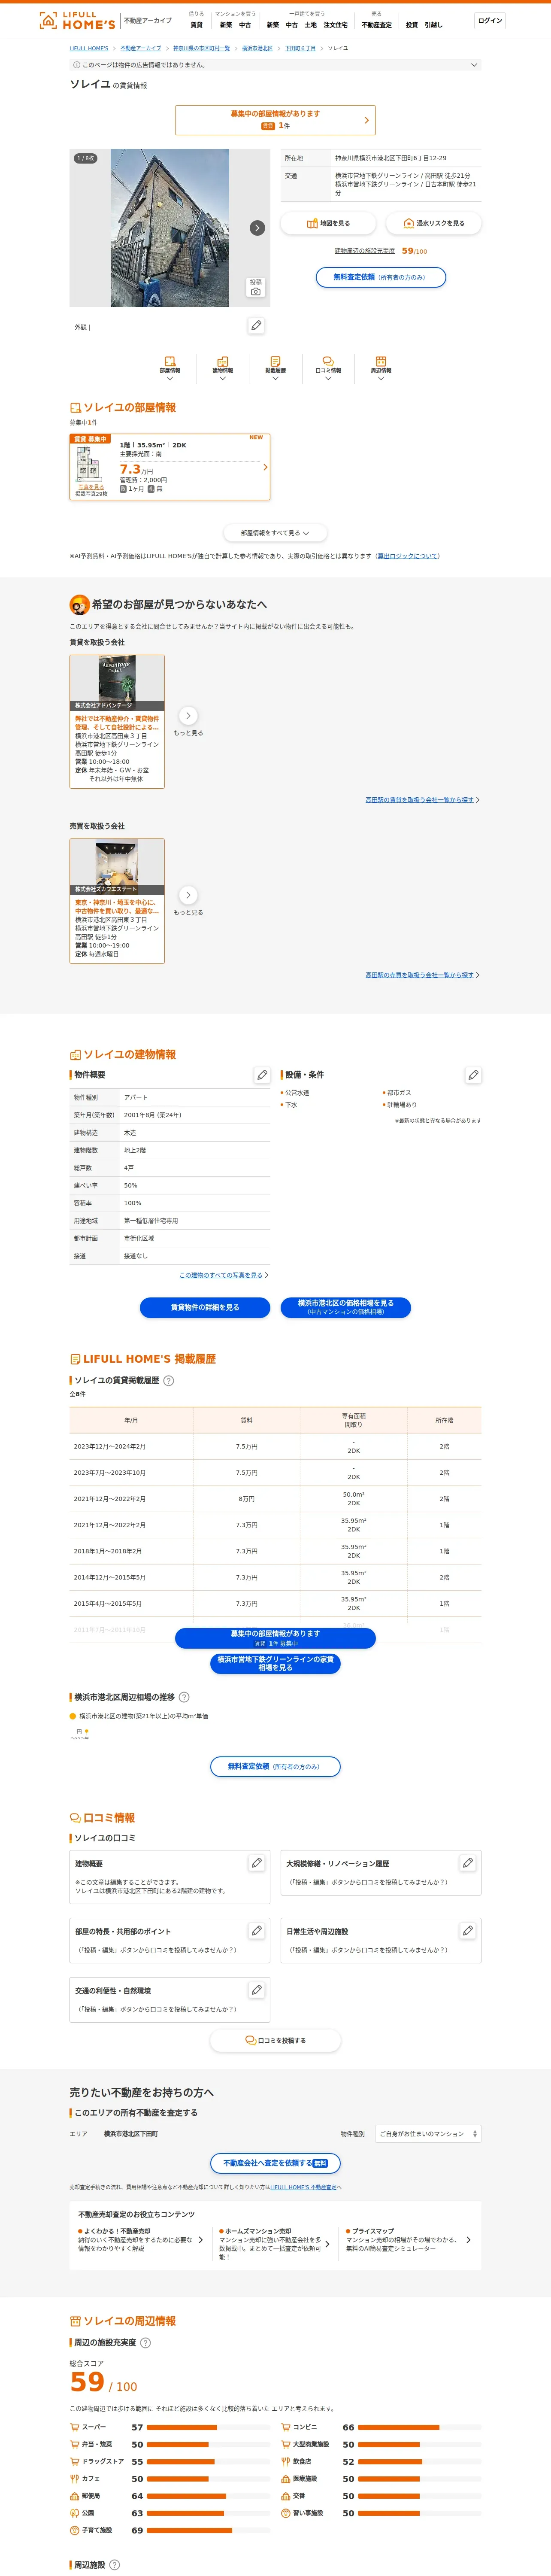Viewport: 551px width, 2576px height.
Task: Open 不動産アーカイブ breadcrumb link
Action: click(x=141, y=48)
